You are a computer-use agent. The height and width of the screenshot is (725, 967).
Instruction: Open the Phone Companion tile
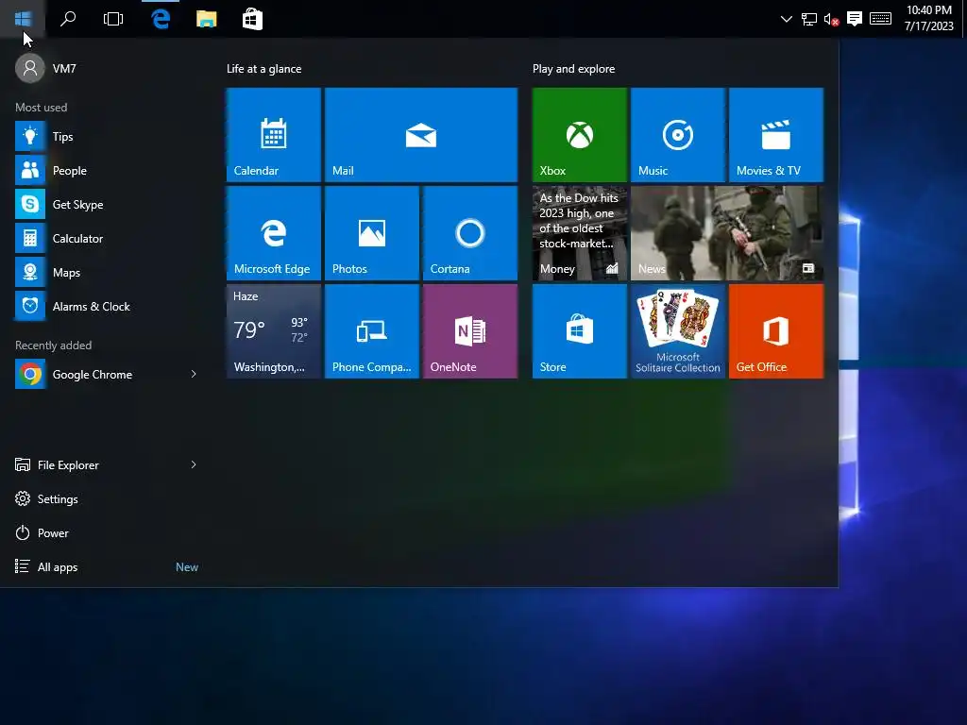[x=371, y=331]
